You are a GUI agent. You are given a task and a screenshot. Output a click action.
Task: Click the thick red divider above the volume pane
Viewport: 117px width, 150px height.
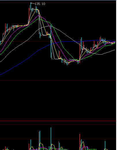pyautogui.click(x=58, y=121)
